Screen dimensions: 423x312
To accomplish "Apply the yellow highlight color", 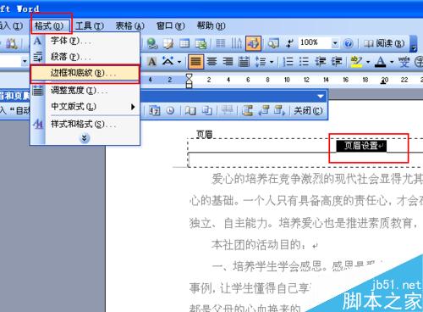I will pyautogui.click(x=356, y=61).
